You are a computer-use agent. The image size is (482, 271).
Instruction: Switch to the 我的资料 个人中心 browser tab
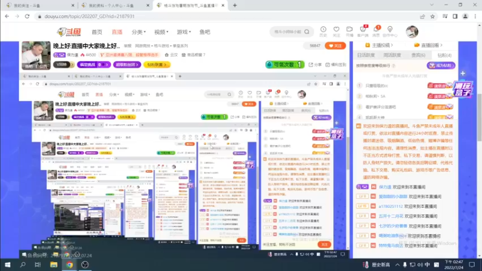(115, 5)
